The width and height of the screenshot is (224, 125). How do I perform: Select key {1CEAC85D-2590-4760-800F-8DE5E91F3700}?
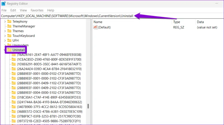49,59
